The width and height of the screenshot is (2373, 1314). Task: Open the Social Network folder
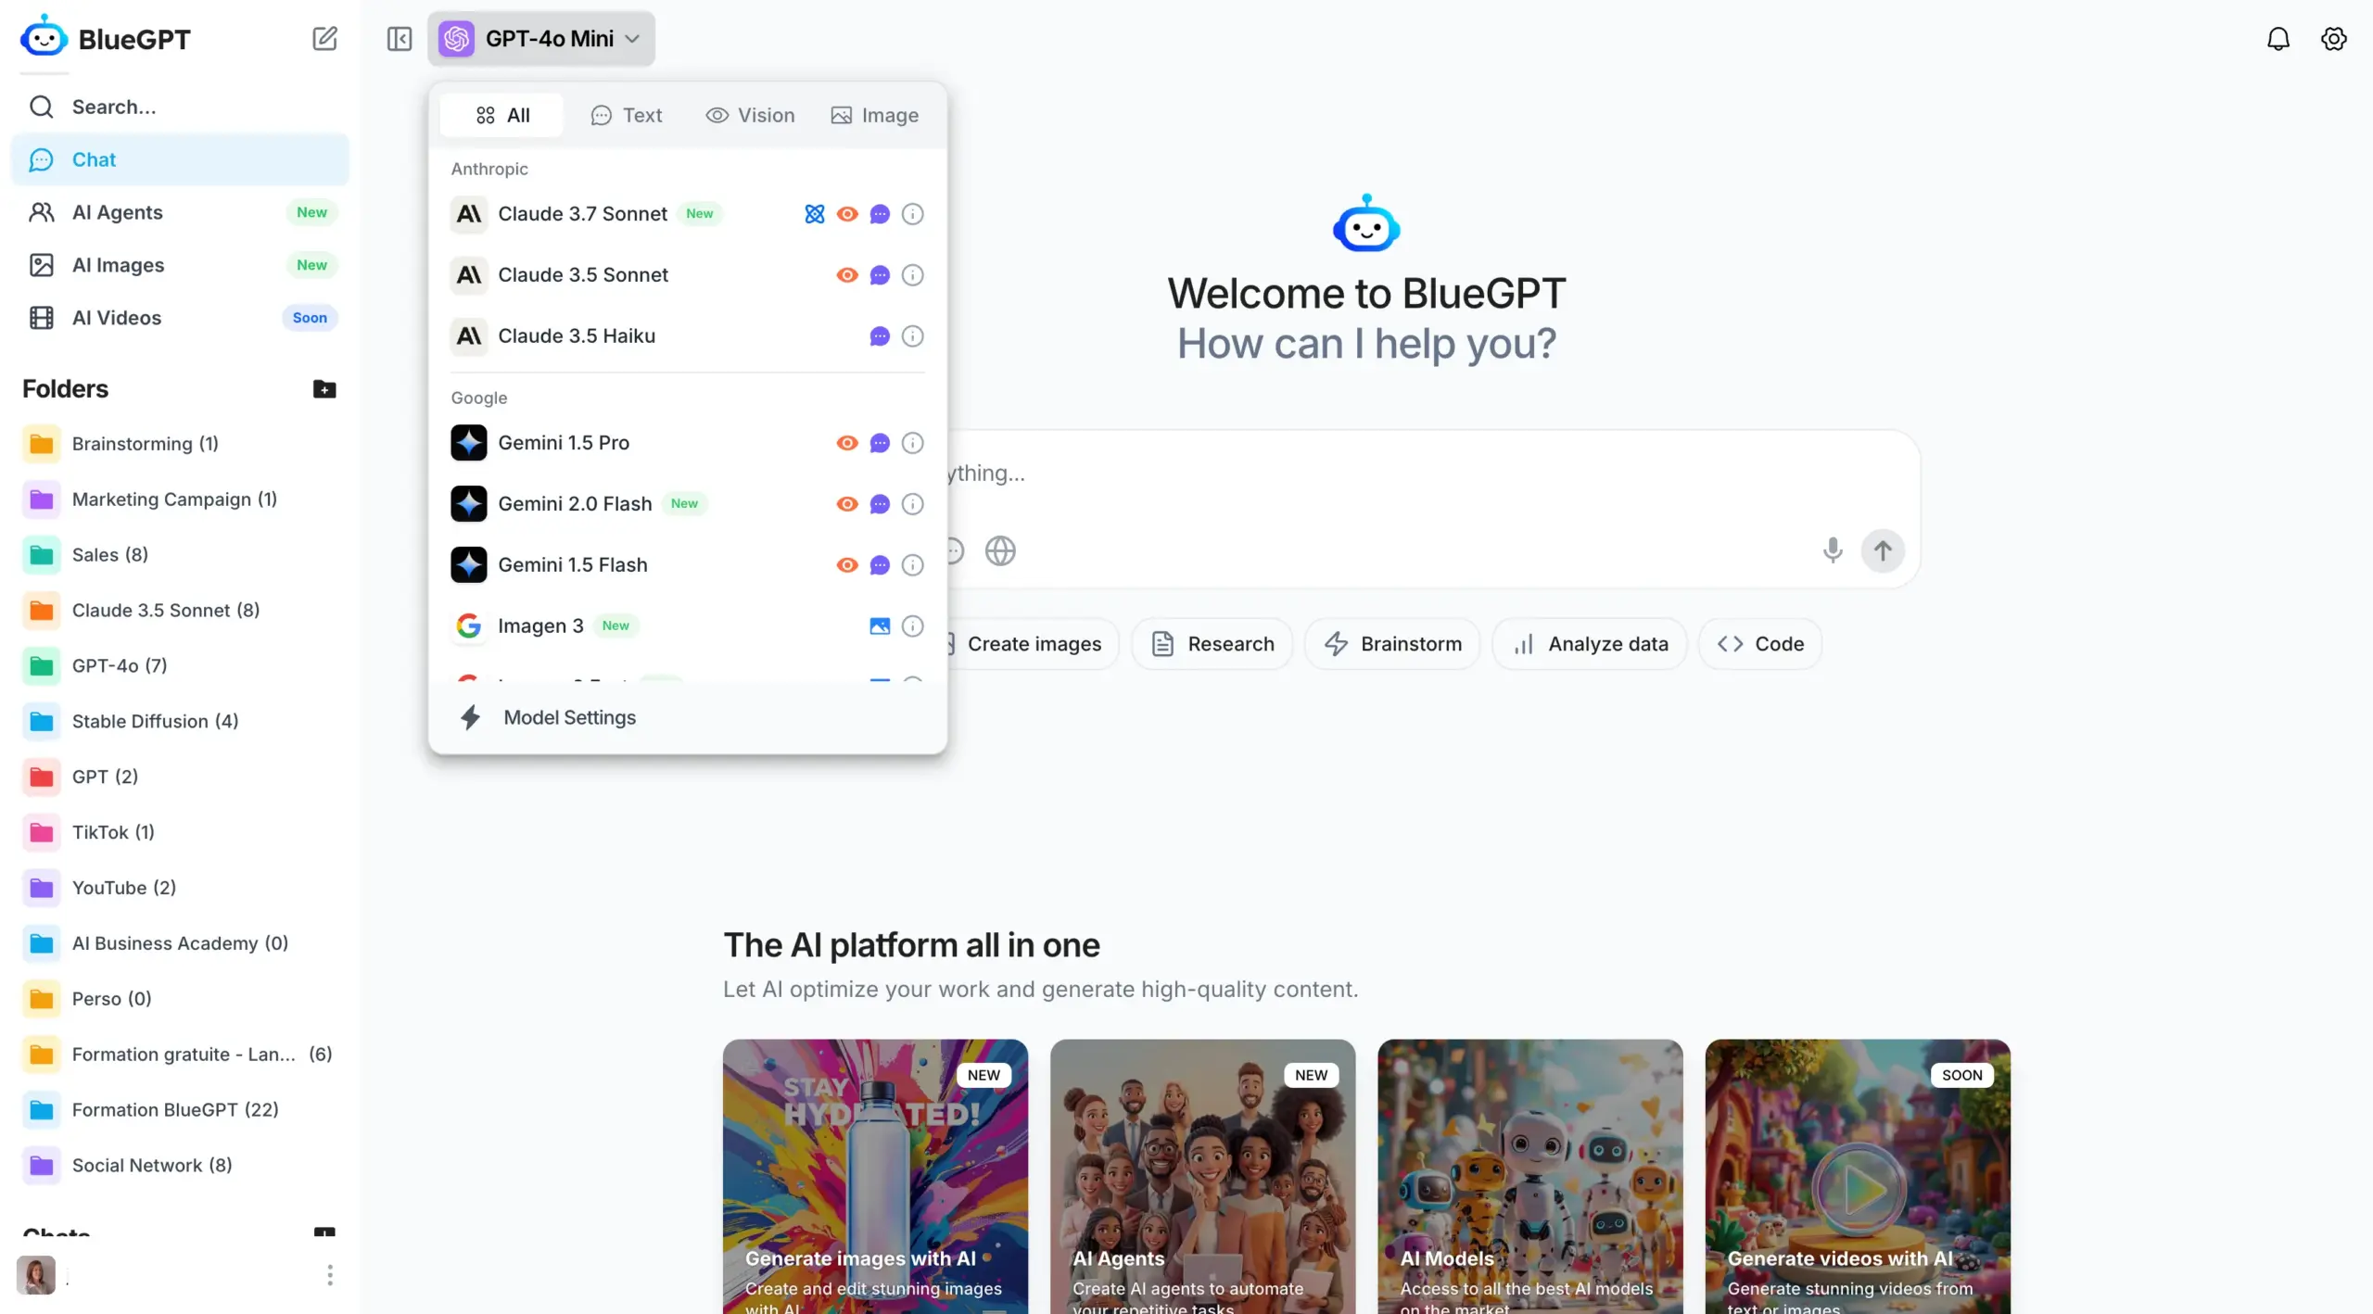click(x=180, y=1166)
